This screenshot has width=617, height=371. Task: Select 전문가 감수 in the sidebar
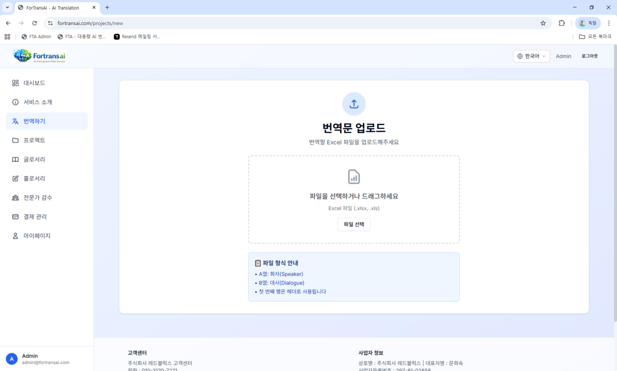[x=38, y=198]
